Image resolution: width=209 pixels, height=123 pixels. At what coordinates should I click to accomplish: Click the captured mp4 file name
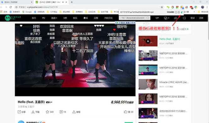tap(137, 12)
